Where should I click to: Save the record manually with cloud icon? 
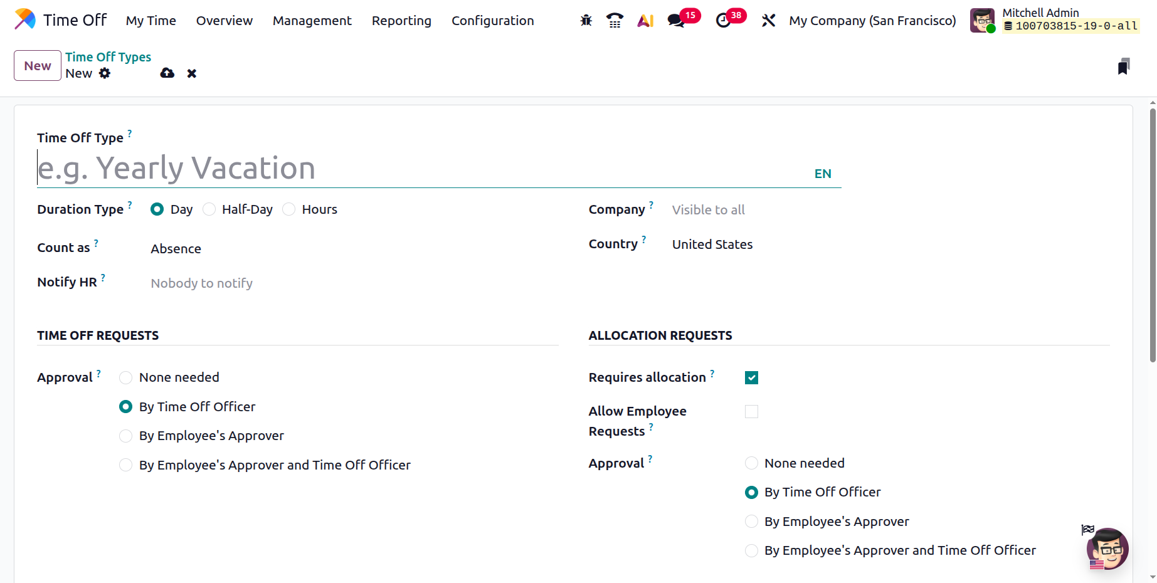167,73
